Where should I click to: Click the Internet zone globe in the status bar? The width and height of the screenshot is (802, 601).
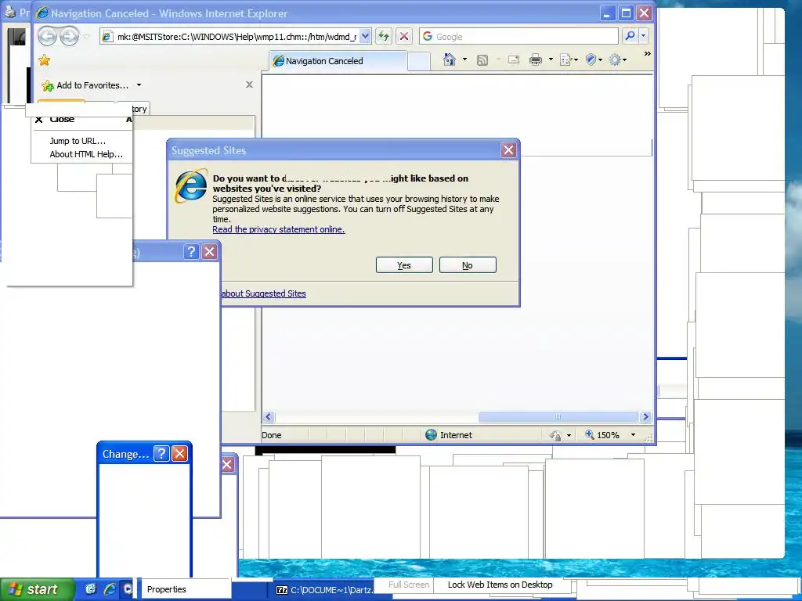point(432,435)
